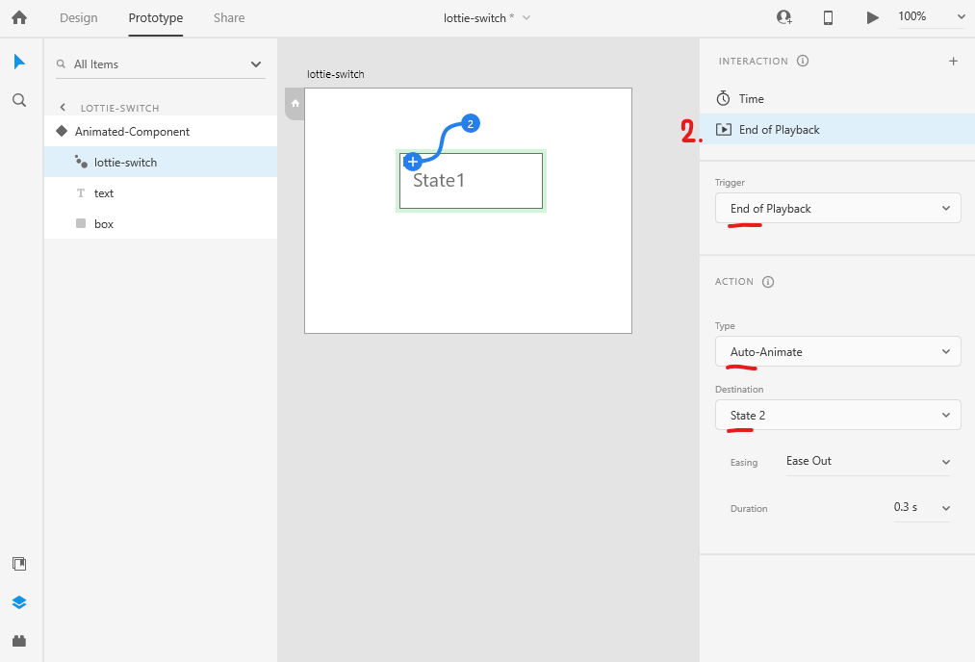975x662 pixels.
Task: Select the Search icon in the left sidebar
Action: coord(19,98)
